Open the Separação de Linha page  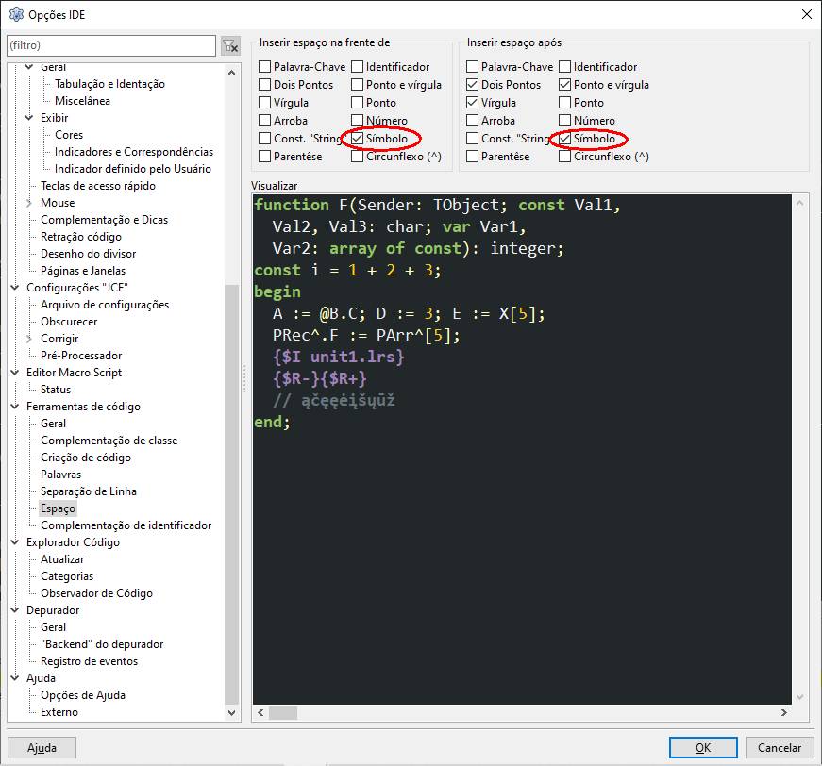[89, 491]
